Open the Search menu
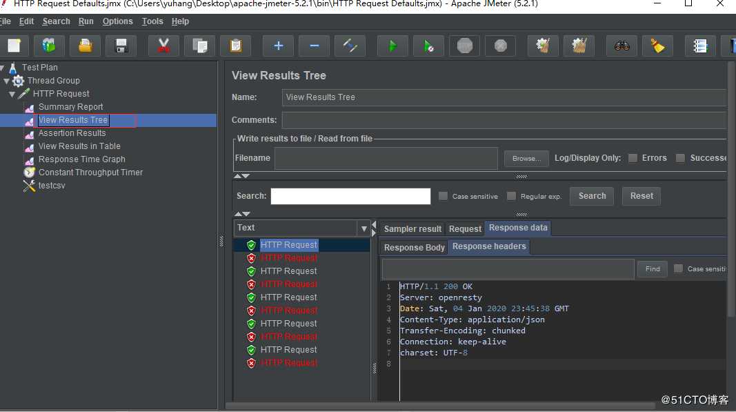The width and height of the screenshot is (736, 412). 56,21
